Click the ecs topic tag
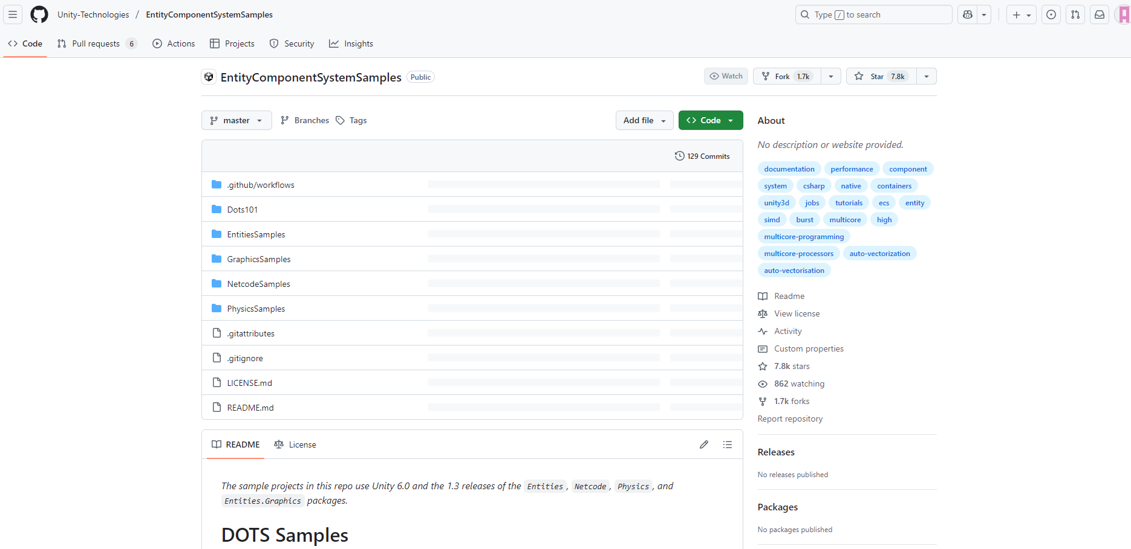The height and width of the screenshot is (549, 1131). [884, 203]
